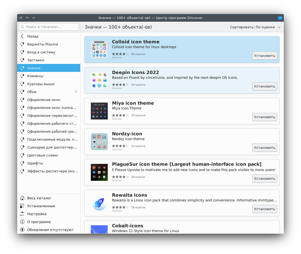
Task: Open the Обои wallpapers category
Action: point(49,92)
